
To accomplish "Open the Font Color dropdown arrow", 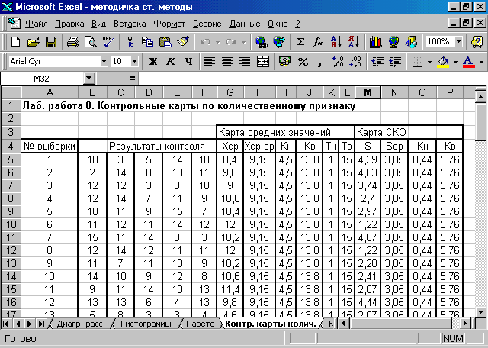I will 481,62.
